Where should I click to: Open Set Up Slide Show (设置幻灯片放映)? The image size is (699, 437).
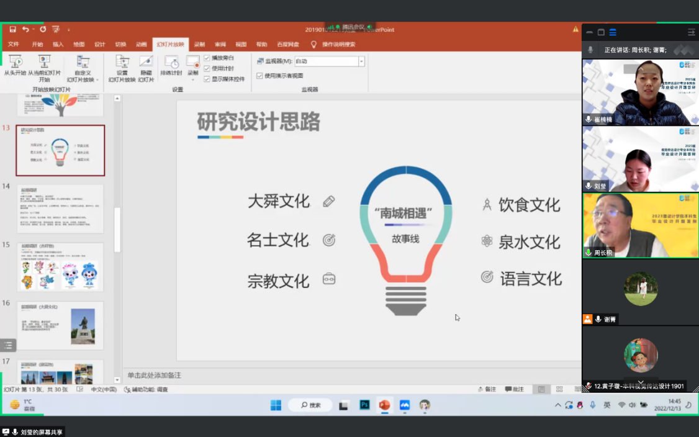coord(122,69)
